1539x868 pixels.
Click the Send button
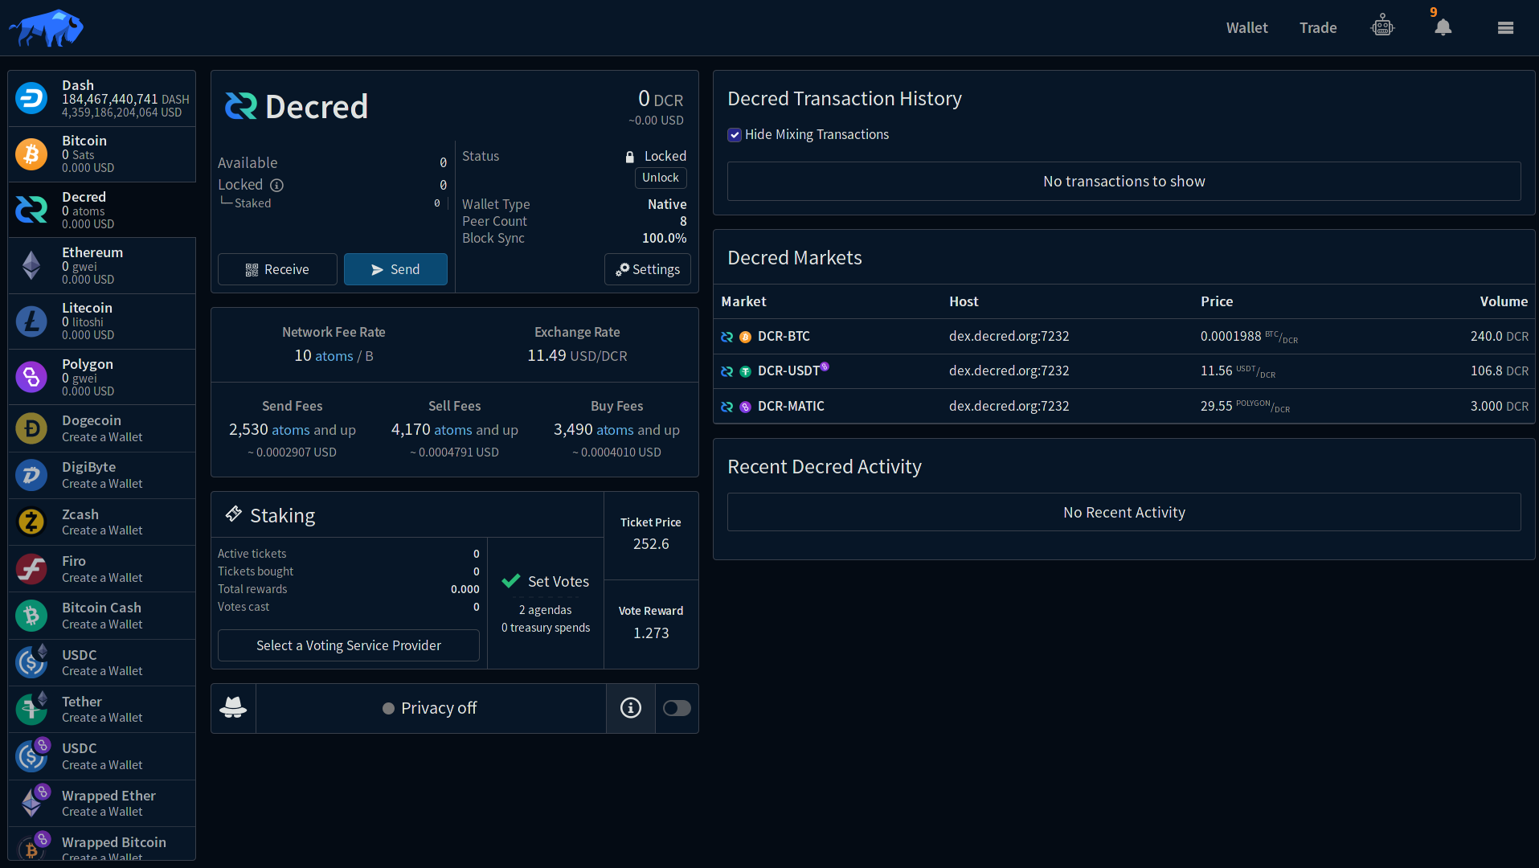395,269
